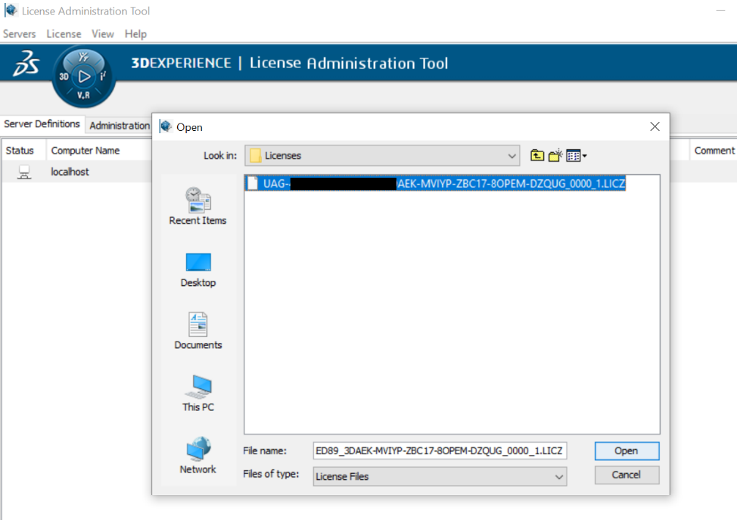Screen dimensions: 737x520
Task: Click the Comment column header
Action: (714, 151)
